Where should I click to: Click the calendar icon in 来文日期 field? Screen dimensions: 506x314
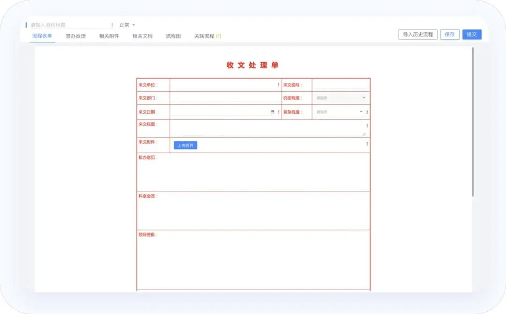pyautogui.click(x=272, y=112)
